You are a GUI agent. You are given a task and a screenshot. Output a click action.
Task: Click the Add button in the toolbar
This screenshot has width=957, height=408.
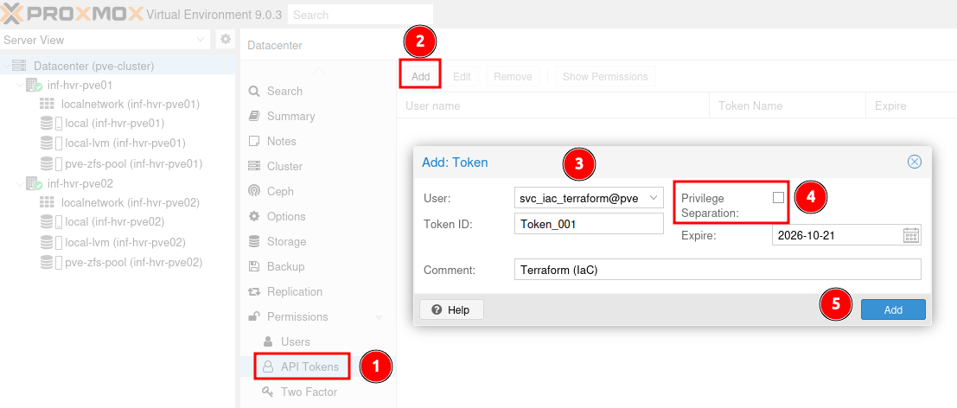[420, 77]
